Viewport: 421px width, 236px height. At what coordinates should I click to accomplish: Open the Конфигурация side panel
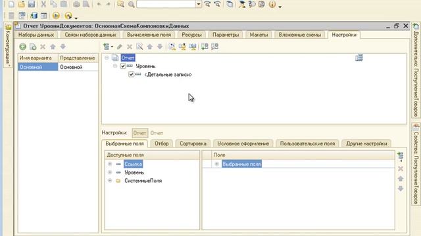tap(8, 45)
